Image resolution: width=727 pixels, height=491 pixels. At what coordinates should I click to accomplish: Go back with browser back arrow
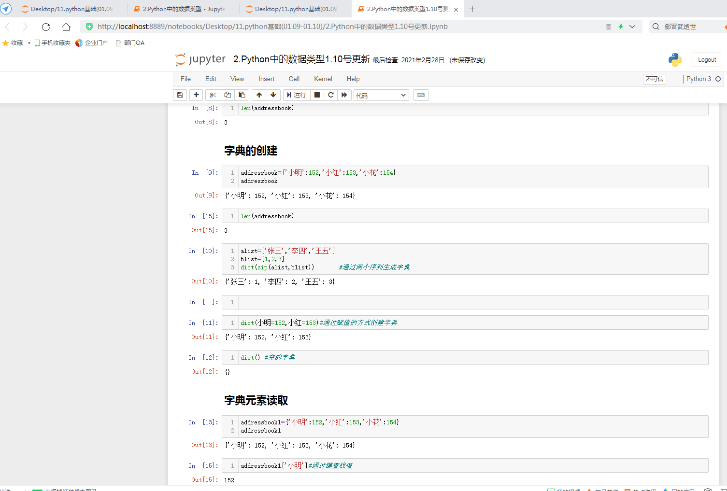coord(8,27)
